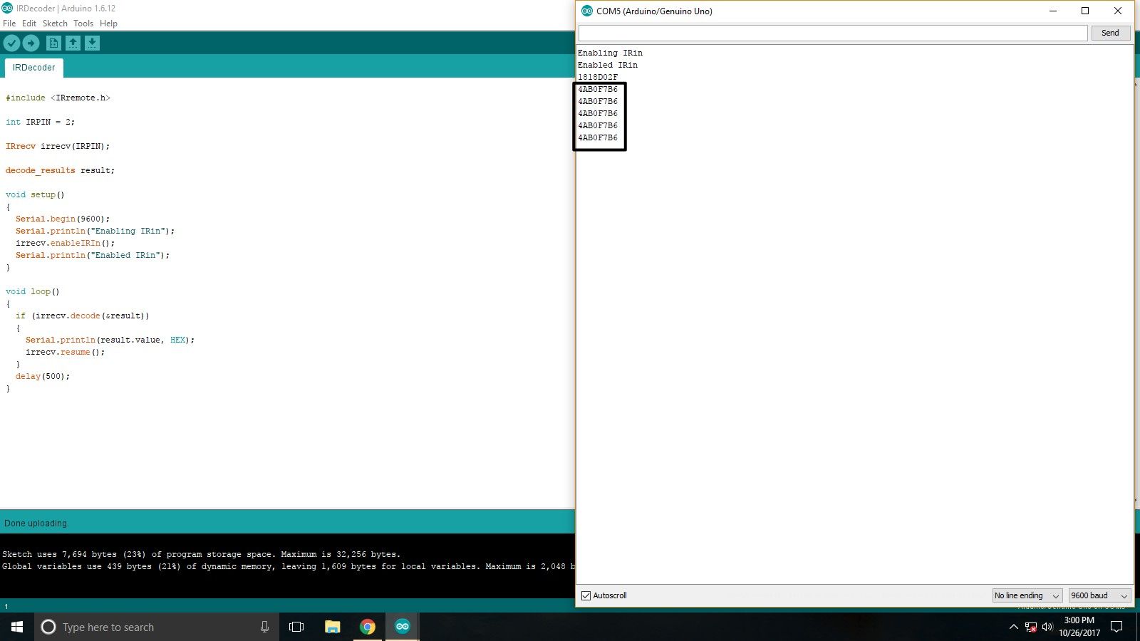Toggle the Autoscroll checkbox
Image resolution: width=1140 pixels, height=641 pixels.
pos(586,595)
